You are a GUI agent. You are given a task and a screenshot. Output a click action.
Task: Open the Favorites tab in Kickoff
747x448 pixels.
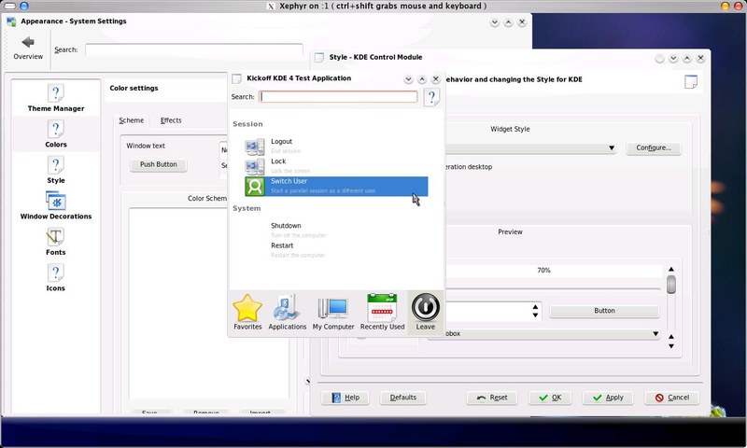(247, 313)
